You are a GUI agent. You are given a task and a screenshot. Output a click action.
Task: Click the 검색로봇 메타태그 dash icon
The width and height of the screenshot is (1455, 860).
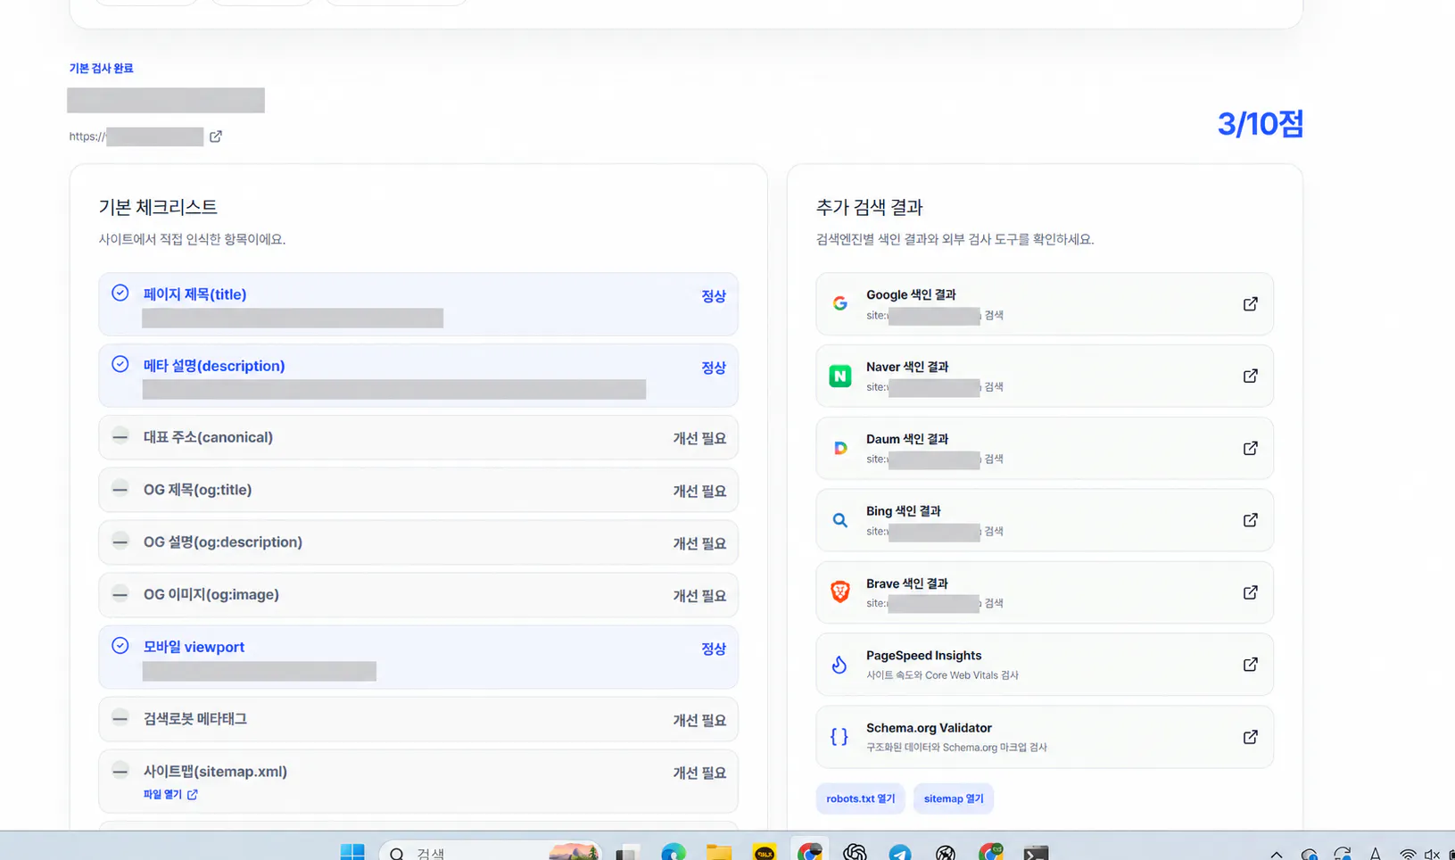click(x=120, y=718)
